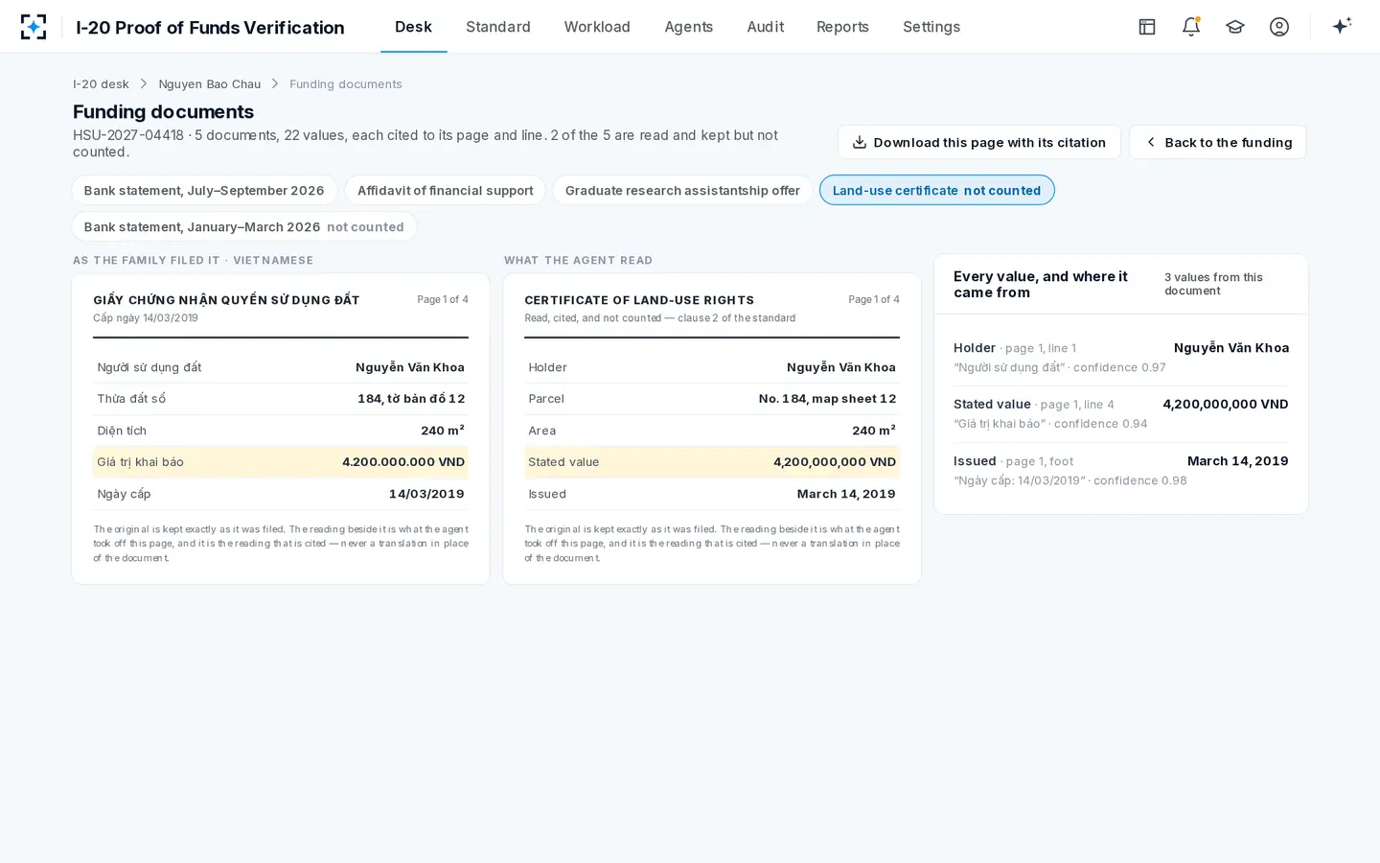
Task: Switch to the Desk tab
Action: pyautogui.click(x=413, y=27)
